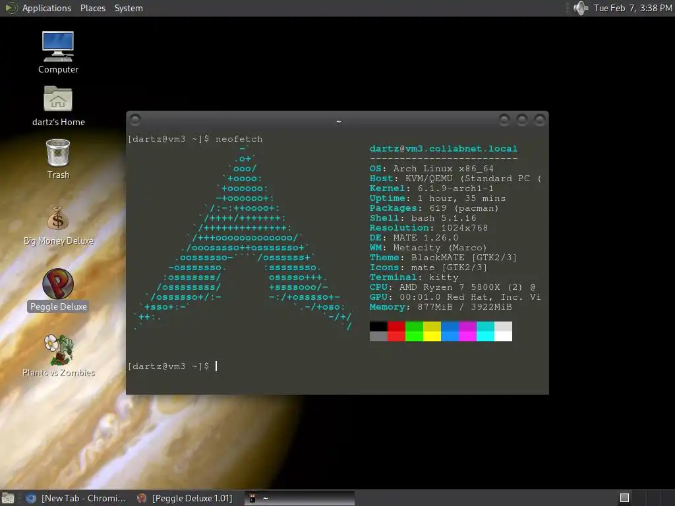Click the green color block in neofetch palette
The width and height of the screenshot is (675, 506).
pyautogui.click(x=414, y=331)
